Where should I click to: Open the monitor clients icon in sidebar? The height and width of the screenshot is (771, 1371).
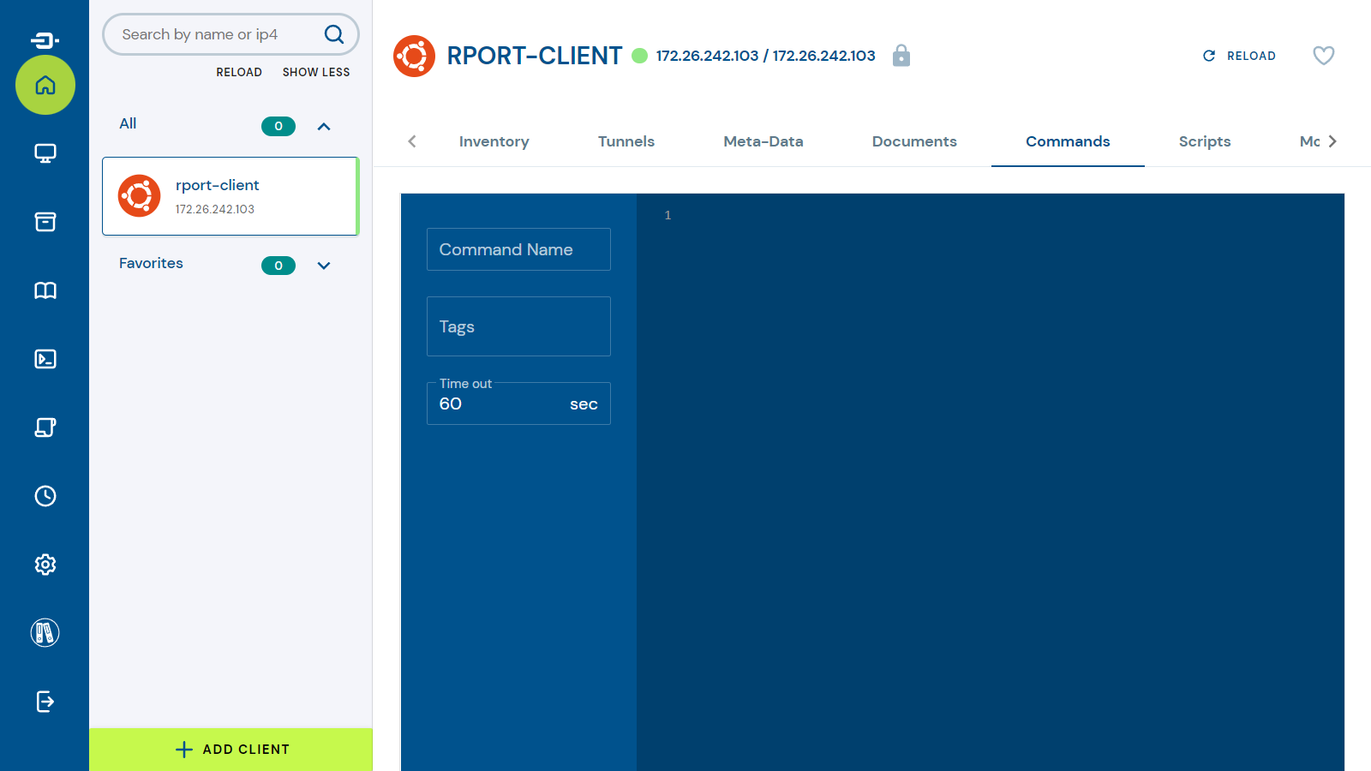[45, 153]
